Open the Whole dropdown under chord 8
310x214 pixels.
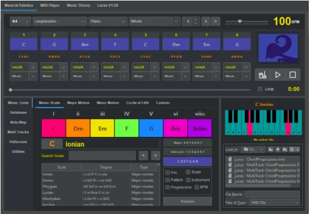tap(237, 76)
